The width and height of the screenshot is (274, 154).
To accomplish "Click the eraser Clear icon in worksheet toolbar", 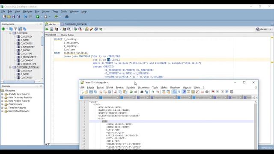I will (91, 29).
